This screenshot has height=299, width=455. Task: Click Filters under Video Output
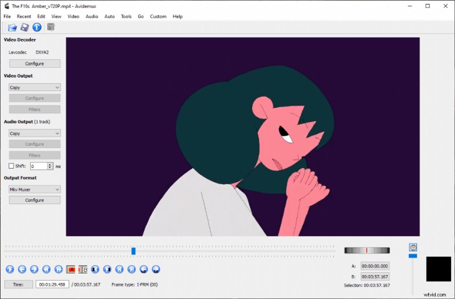point(35,109)
